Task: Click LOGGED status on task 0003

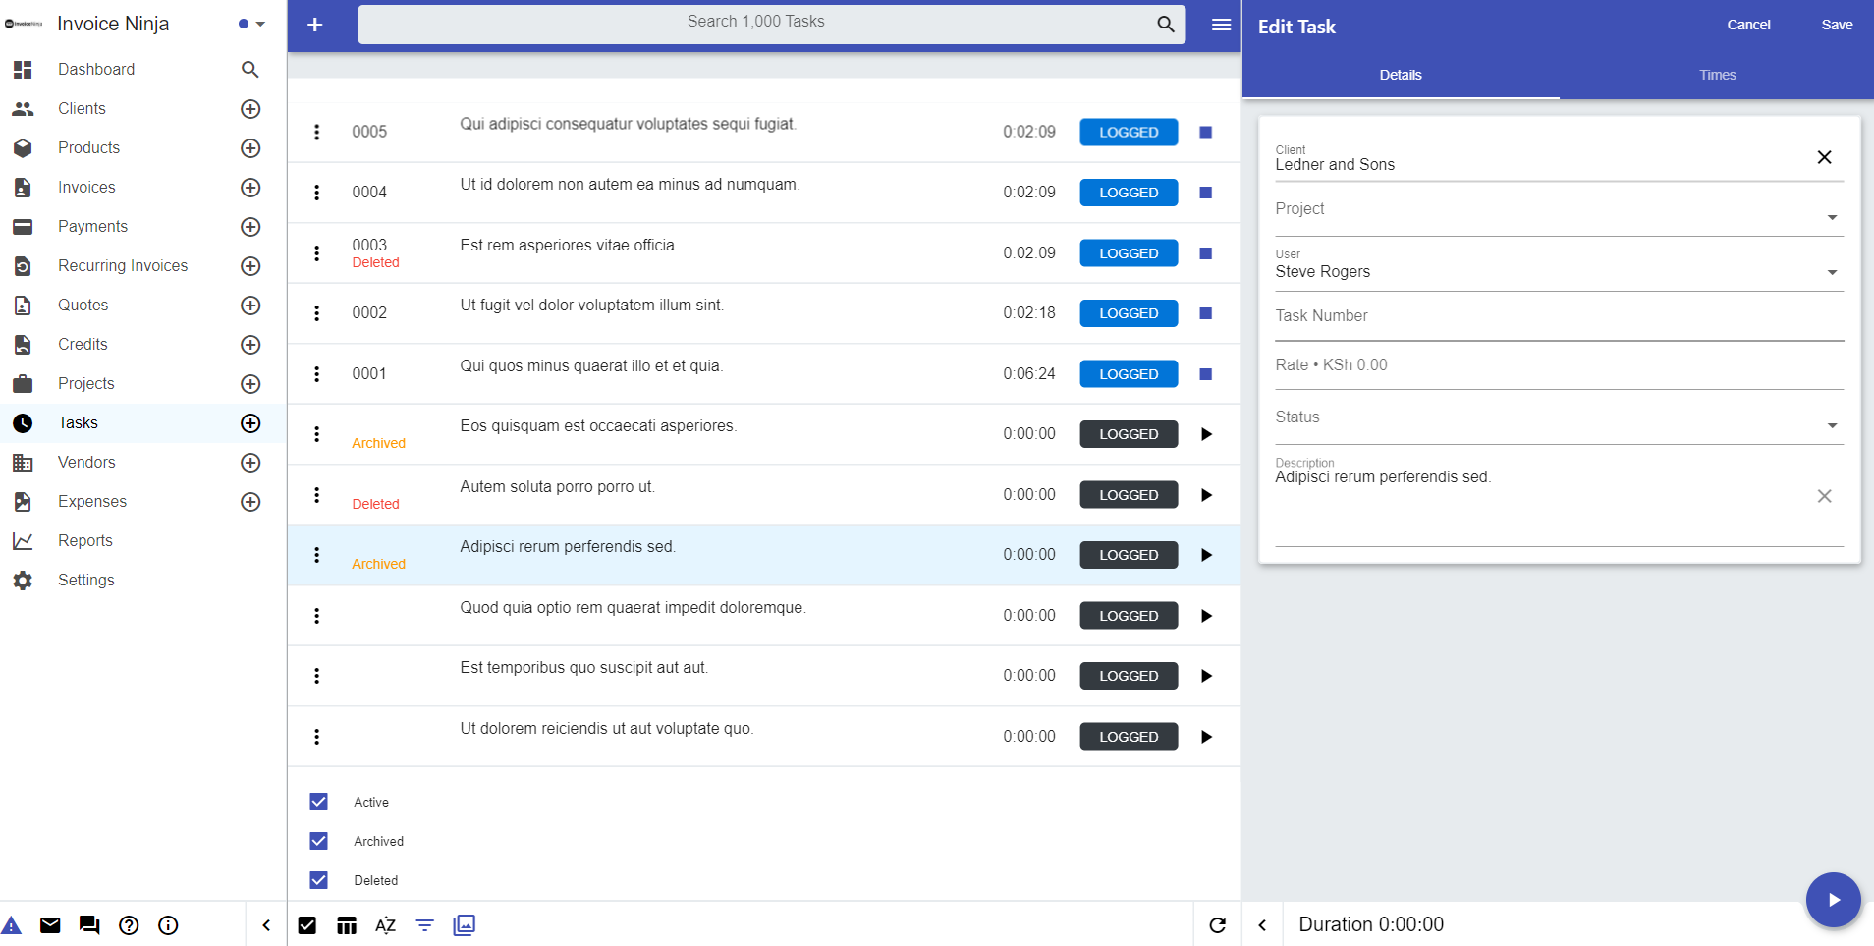Action: click(1129, 253)
